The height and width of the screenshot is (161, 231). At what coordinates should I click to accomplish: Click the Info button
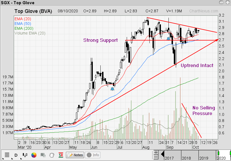pyautogui.click(x=93, y=155)
